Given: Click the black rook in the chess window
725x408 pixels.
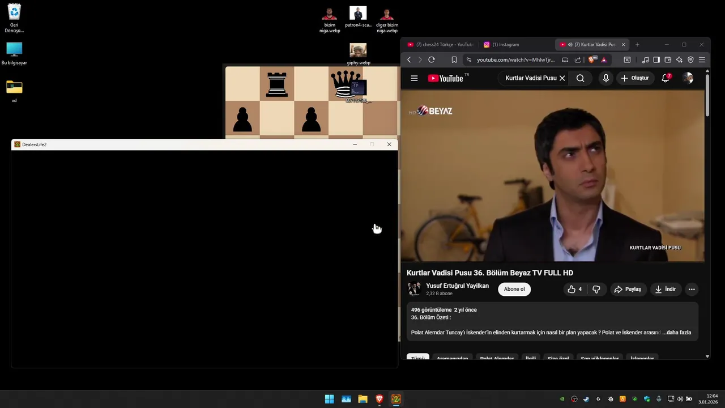Looking at the screenshot, I should tap(277, 84).
